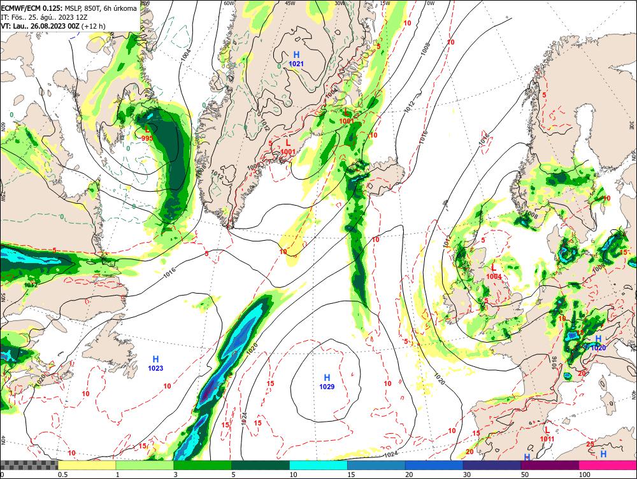Click the '(+12 h)' forecast step text
Viewport: 637px width, 479px height.
(x=93, y=26)
